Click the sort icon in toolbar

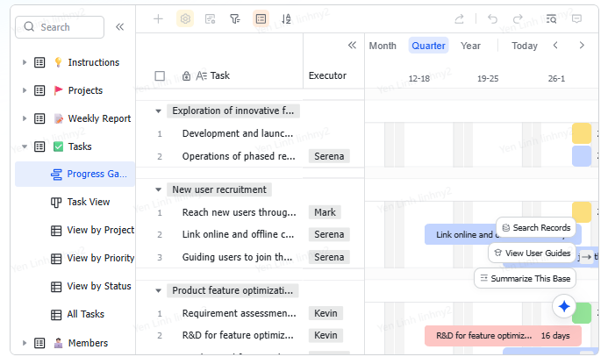click(x=286, y=18)
